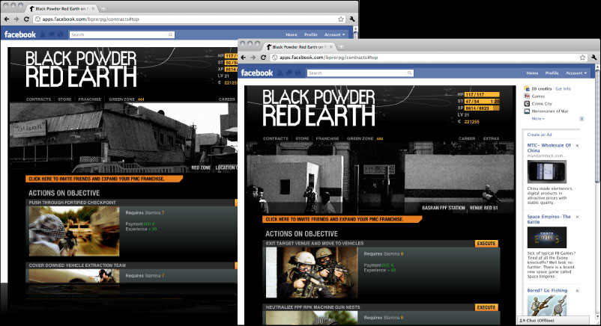Open messages icon in front window
Screen dimensions: 601x326
289,73
